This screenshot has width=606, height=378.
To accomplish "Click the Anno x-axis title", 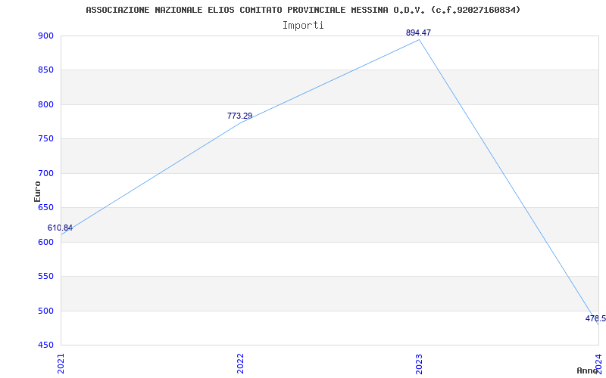I will tap(588, 370).
